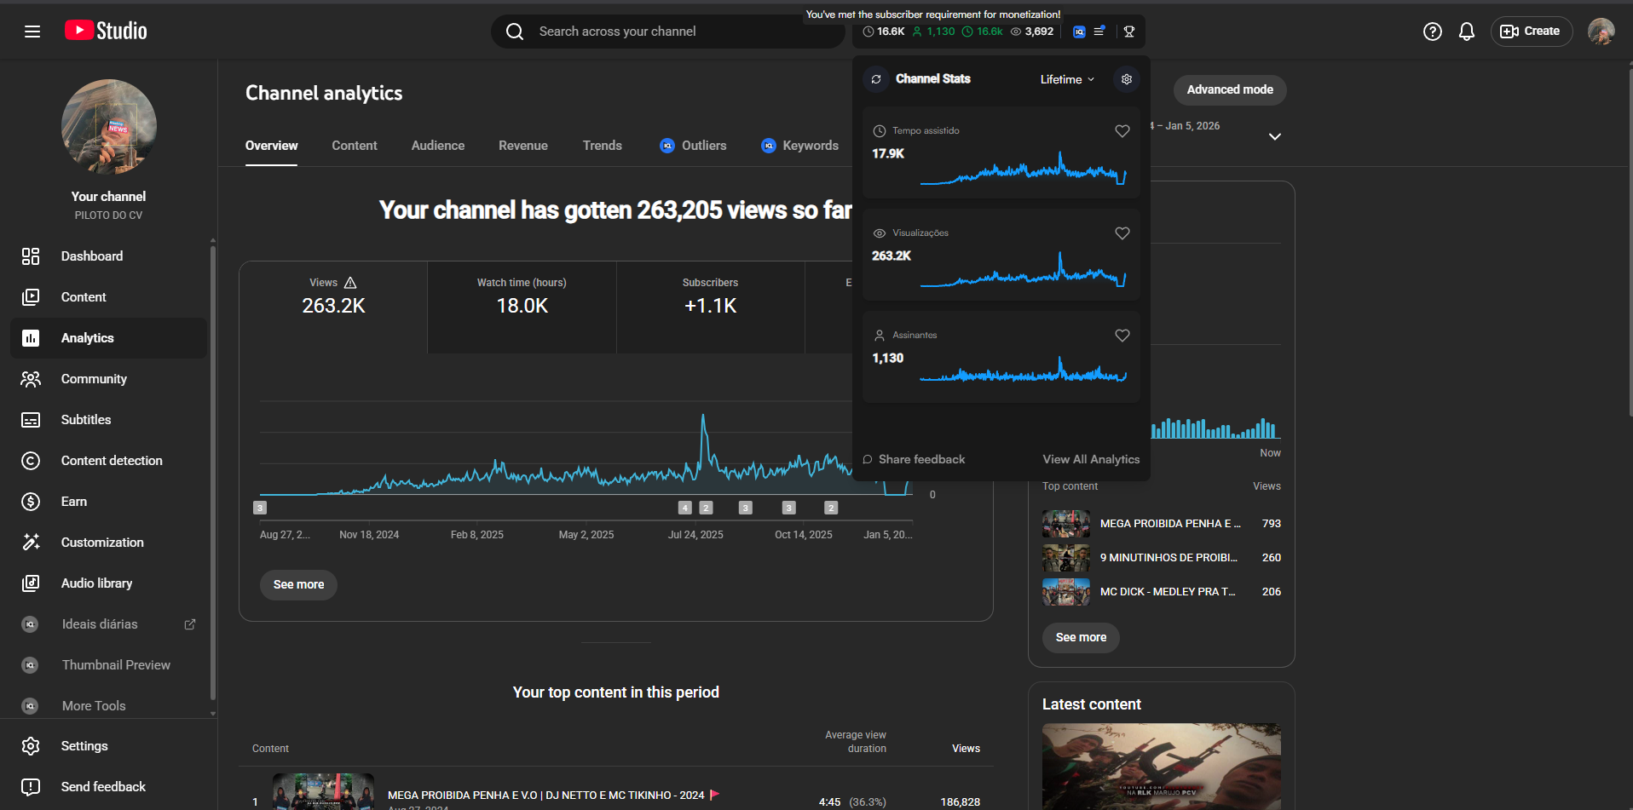
Task: Refresh the Channel Stats panel
Action: coord(876,79)
